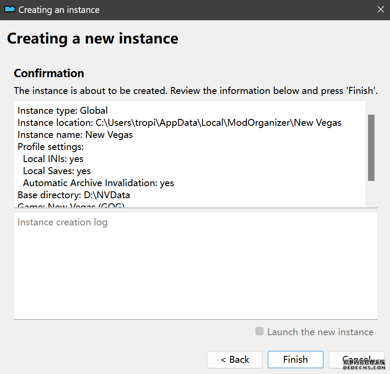The image size is (390, 374).
Task: Click scrollbar track below the thumb
Action: click(x=371, y=194)
